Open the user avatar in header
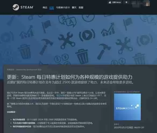The width and height of the screenshot is (157, 133). click(147, 4)
